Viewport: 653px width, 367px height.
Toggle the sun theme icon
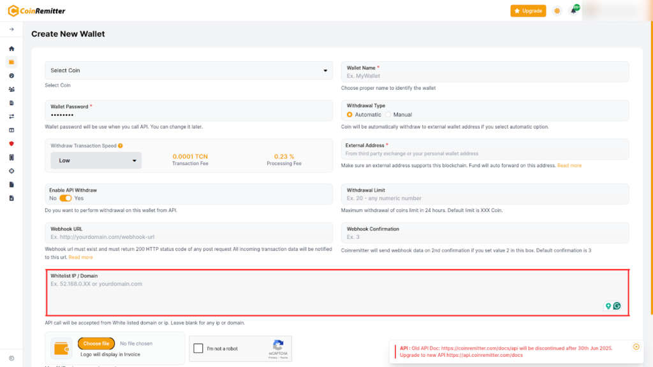(x=557, y=11)
